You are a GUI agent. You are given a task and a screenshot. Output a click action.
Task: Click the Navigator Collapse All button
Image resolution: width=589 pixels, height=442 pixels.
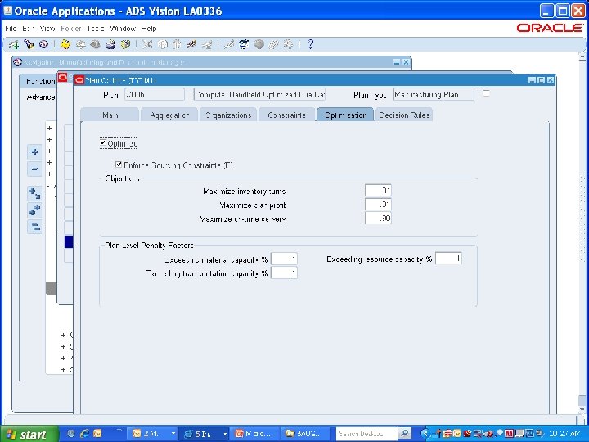tap(34, 227)
